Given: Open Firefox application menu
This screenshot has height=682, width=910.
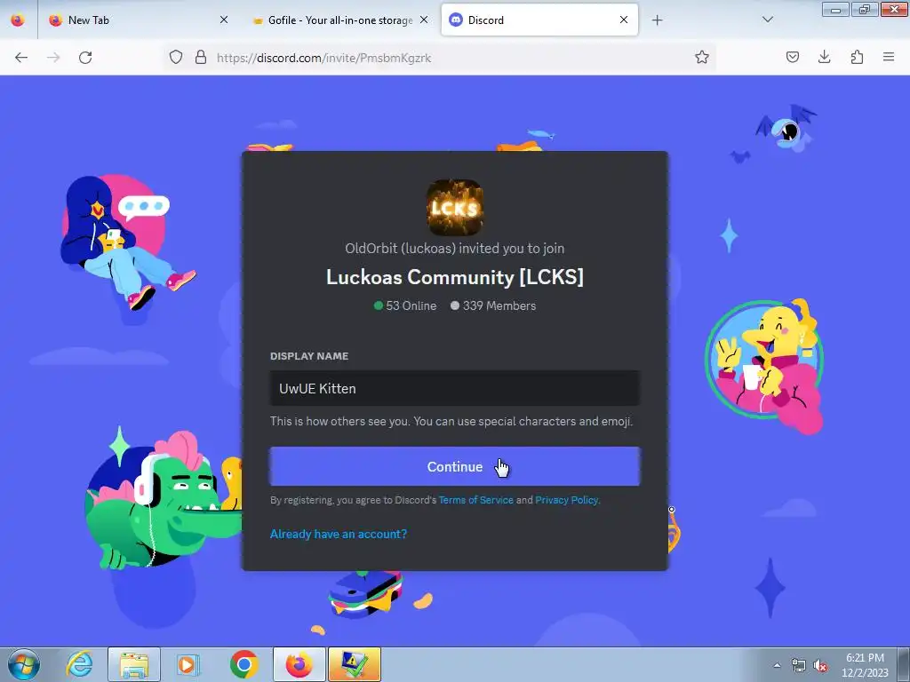Looking at the screenshot, I should point(889,57).
